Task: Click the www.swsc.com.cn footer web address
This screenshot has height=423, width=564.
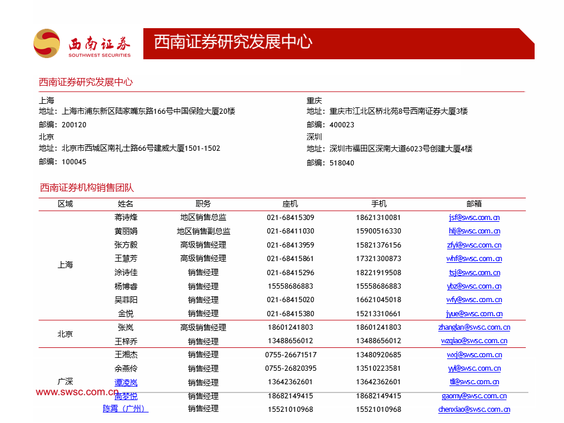Action: tap(77, 392)
